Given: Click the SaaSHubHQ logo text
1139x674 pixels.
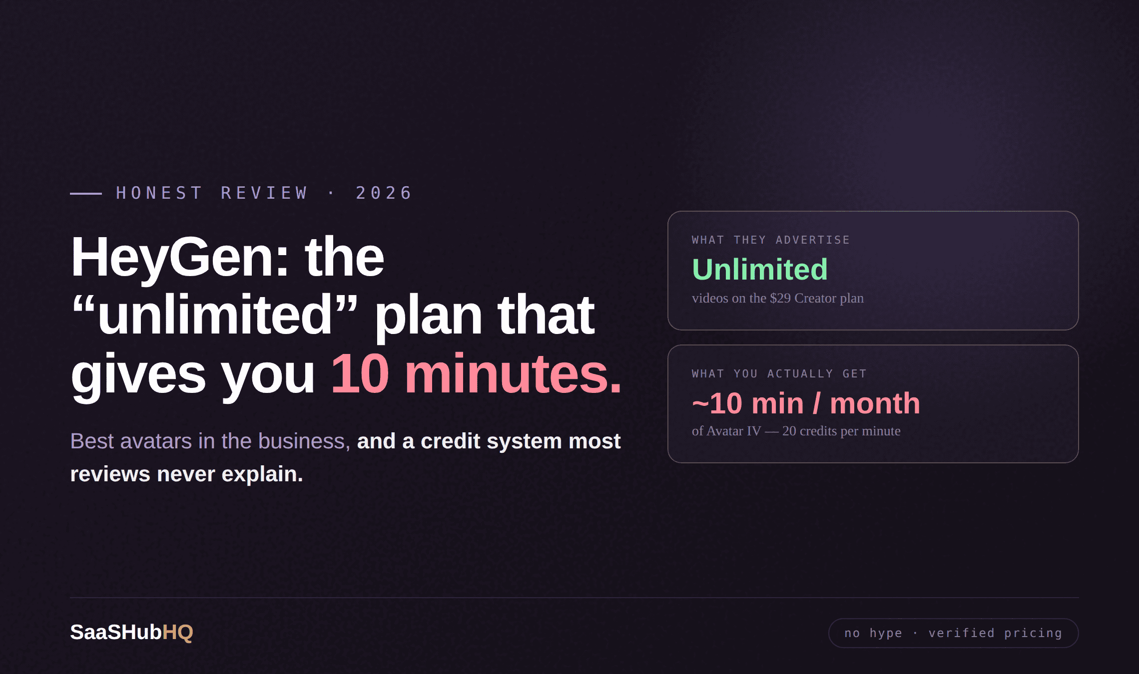Looking at the screenshot, I should point(131,632).
